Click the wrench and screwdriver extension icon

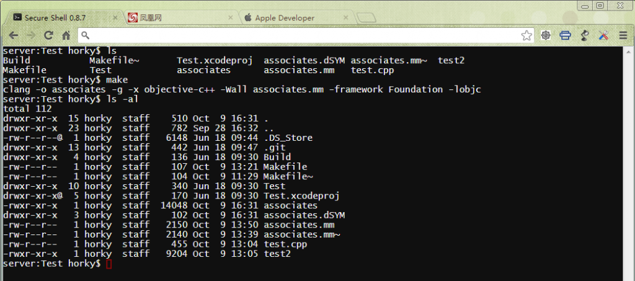coord(603,35)
